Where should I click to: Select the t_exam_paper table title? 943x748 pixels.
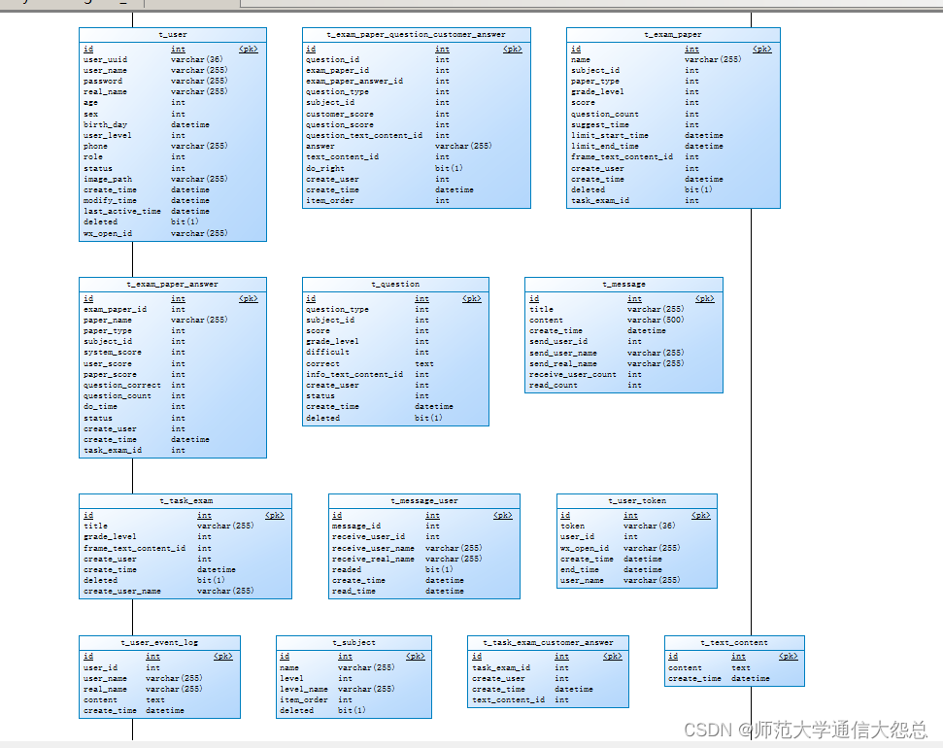pyautogui.click(x=673, y=35)
